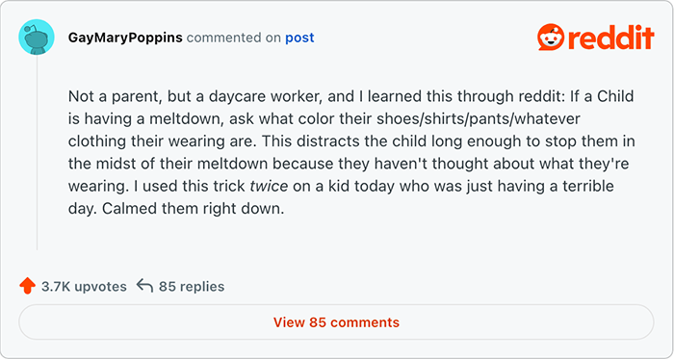The height and width of the screenshot is (359, 674).
Task: Click the Reddit Snoo logo icon
Action: click(x=551, y=38)
